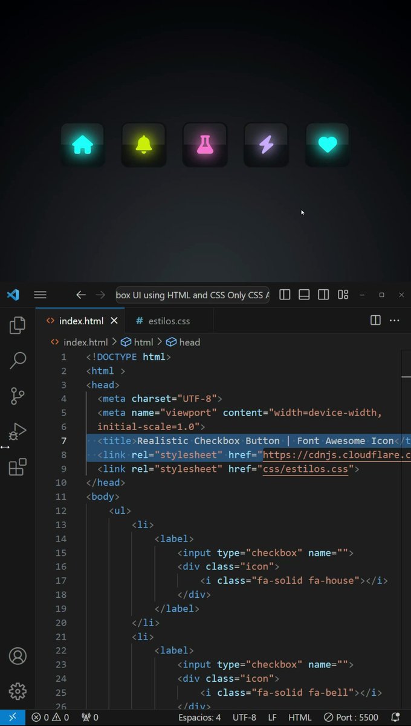Click the fa-solid fa-house class text
The image size is (411, 726).
coord(306,580)
